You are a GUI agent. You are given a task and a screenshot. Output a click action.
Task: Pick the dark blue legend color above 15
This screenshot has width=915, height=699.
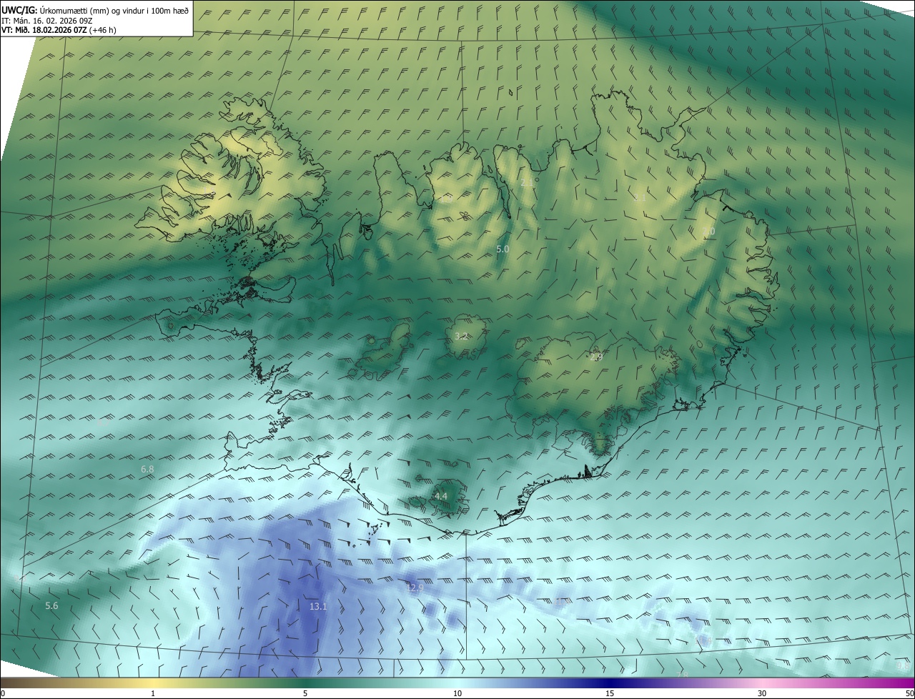pyautogui.click(x=610, y=683)
